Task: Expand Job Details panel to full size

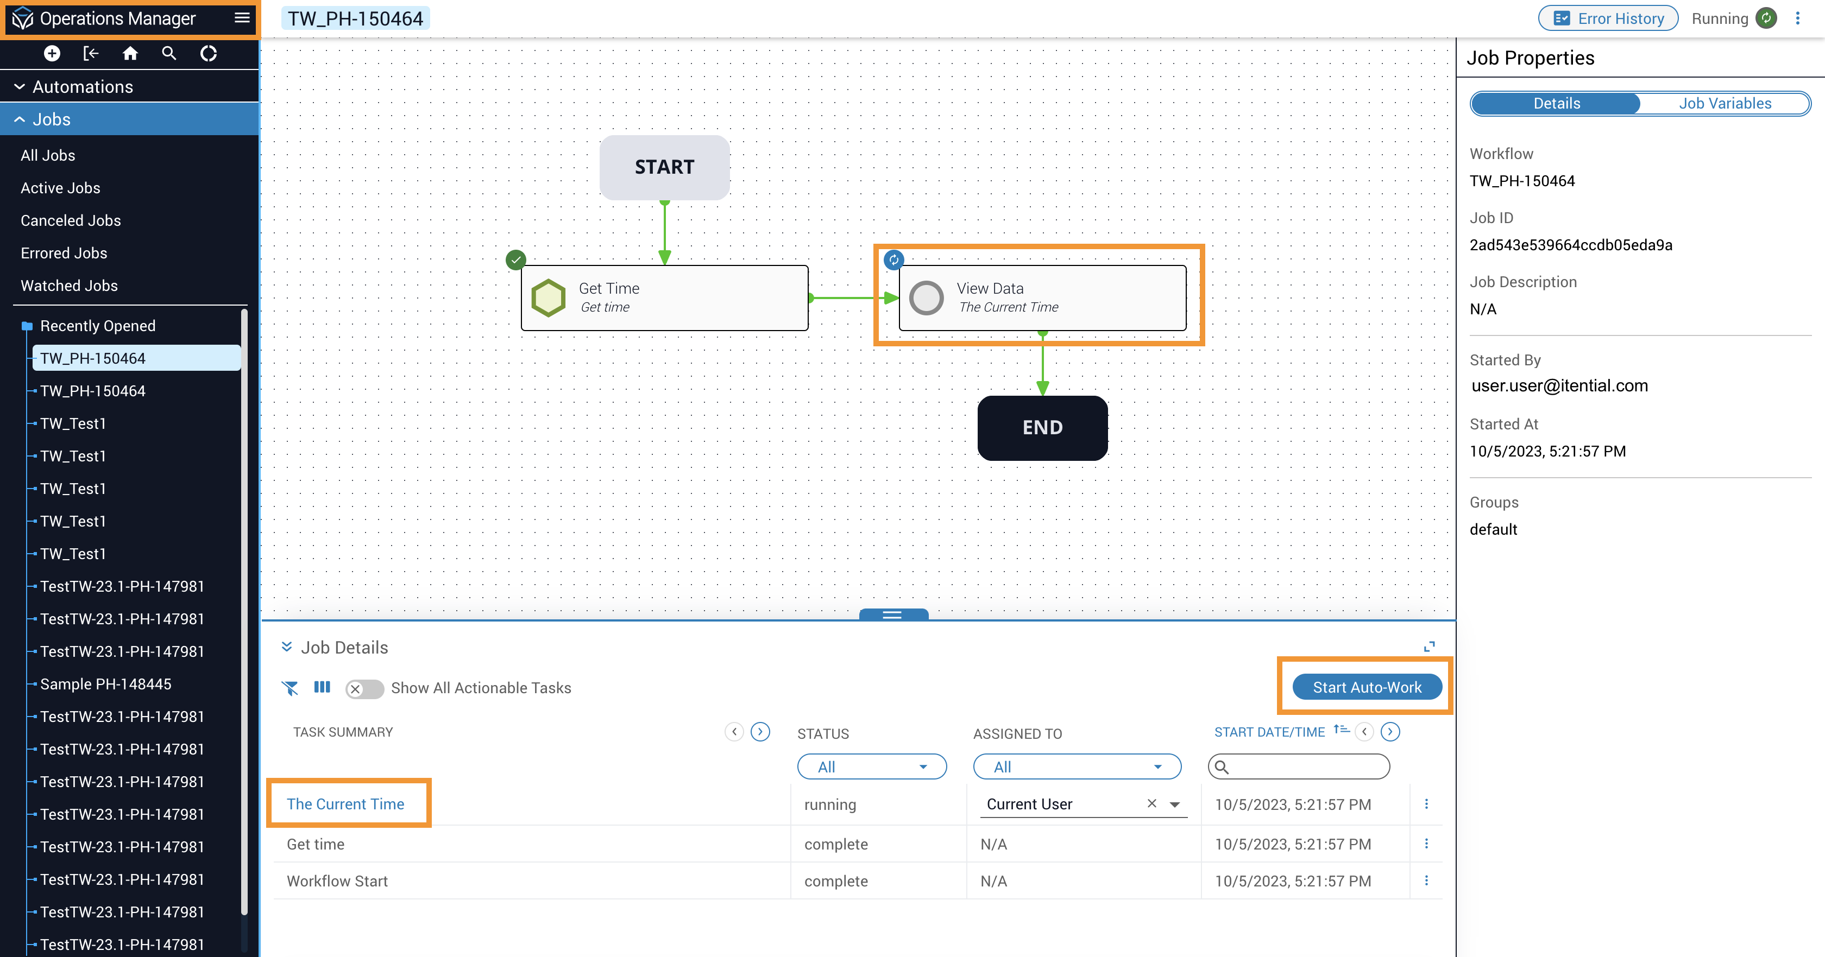Action: click(x=1429, y=647)
